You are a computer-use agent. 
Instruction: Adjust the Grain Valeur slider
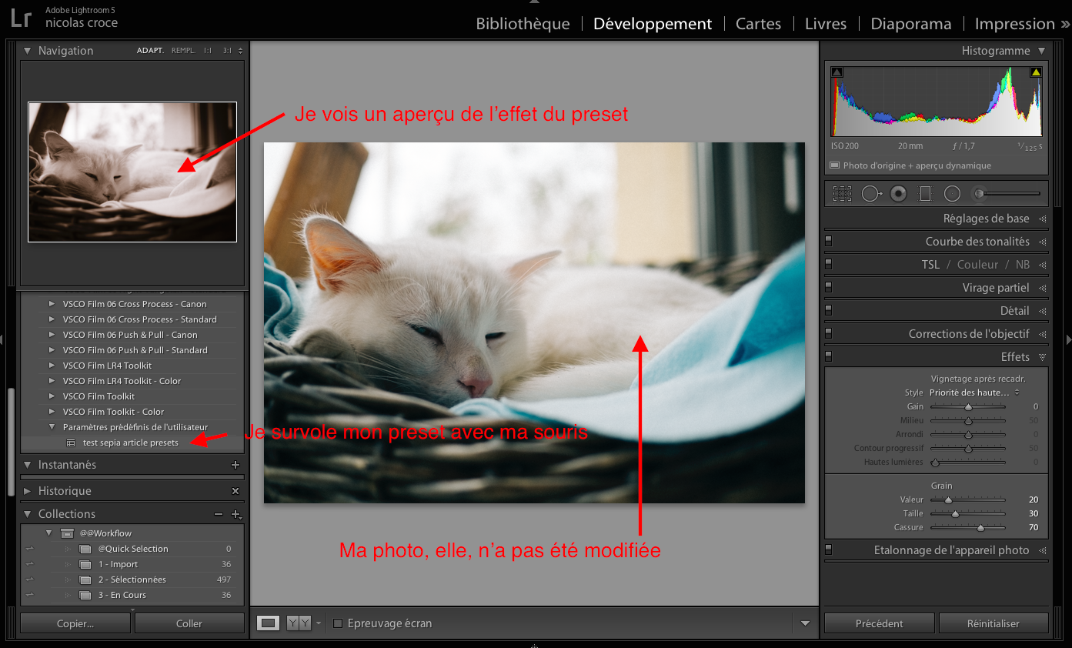coord(948,499)
